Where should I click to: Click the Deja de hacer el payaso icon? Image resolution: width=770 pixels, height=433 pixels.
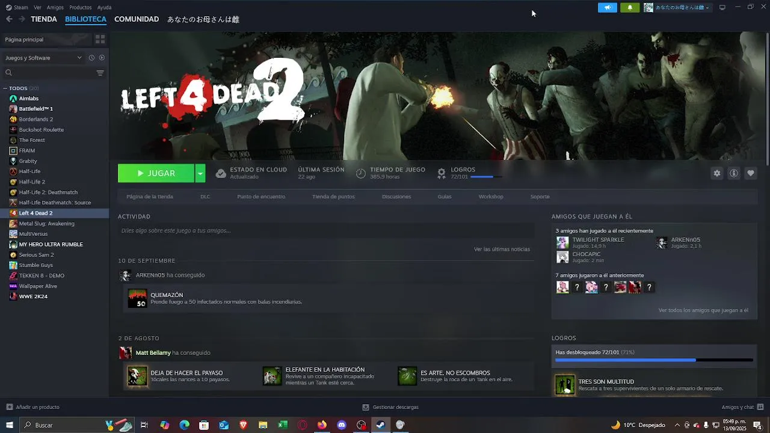[137, 376]
